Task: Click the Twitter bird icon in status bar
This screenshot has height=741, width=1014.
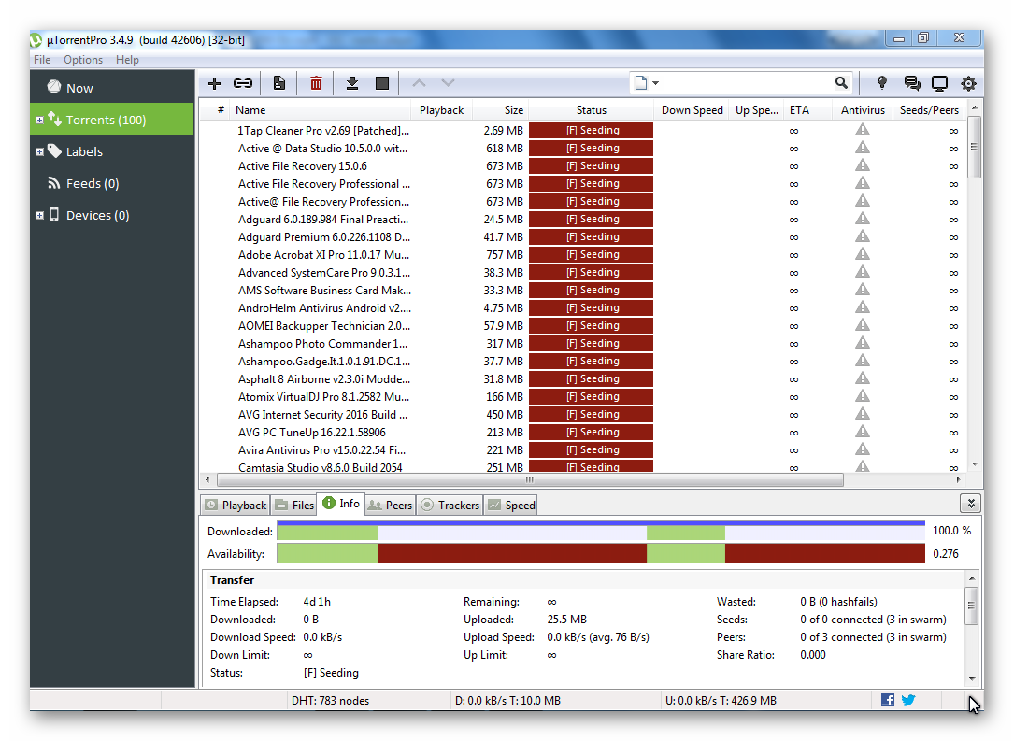Action: [x=908, y=700]
